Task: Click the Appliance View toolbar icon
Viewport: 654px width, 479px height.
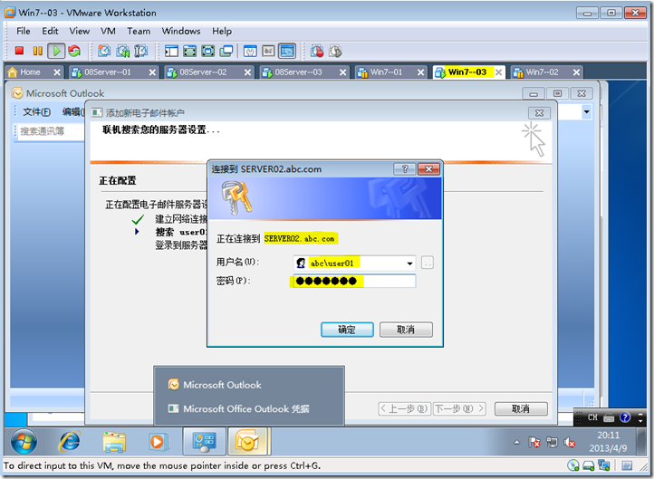Action: [x=269, y=52]
